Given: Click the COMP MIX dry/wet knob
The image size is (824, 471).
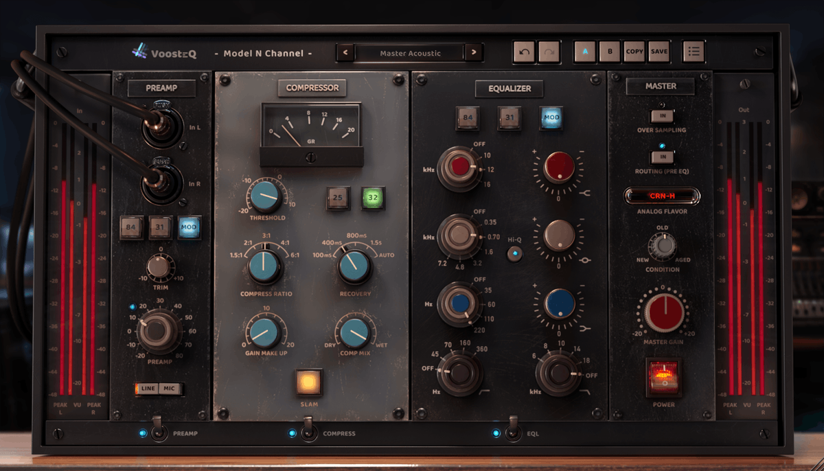Looking at the screenshot, I should point(354,332).
